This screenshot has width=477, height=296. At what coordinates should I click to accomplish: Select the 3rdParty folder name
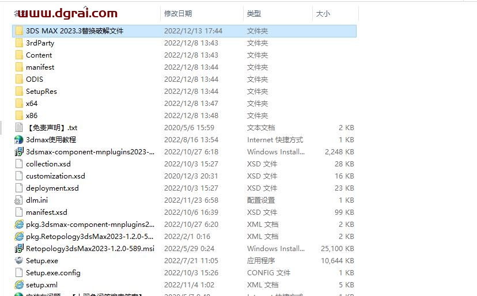click(40, 43)
